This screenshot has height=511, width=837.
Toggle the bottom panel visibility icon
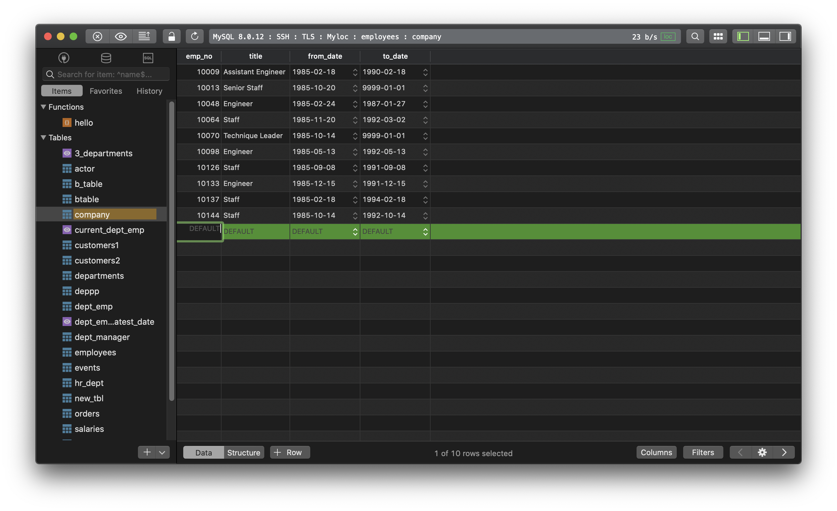764,36
